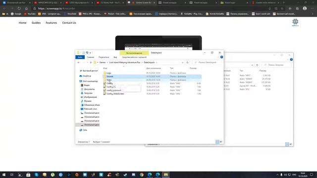Click search field Поиск: Загрузки in background window
The width and height of the screenshot is (317, 178).
click(276, 65)
